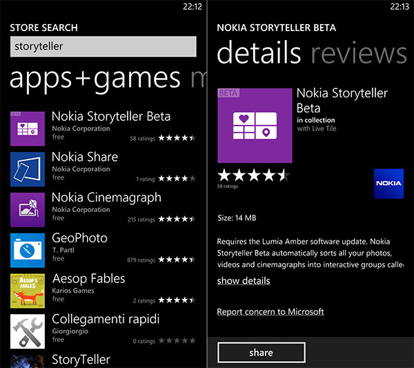Tap the Aesop Fables title in results
This screenshot has width=414, height=368.
click(88, 279)
